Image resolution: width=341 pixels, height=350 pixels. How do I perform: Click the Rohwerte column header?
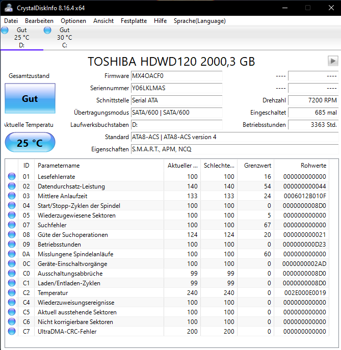(301, 166)
